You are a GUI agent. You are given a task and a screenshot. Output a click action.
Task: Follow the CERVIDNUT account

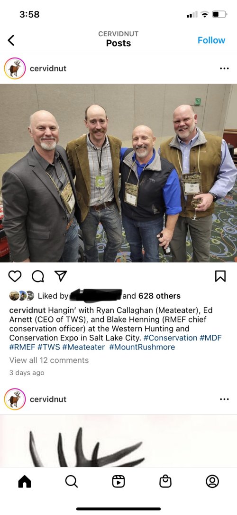click(211, 40)
